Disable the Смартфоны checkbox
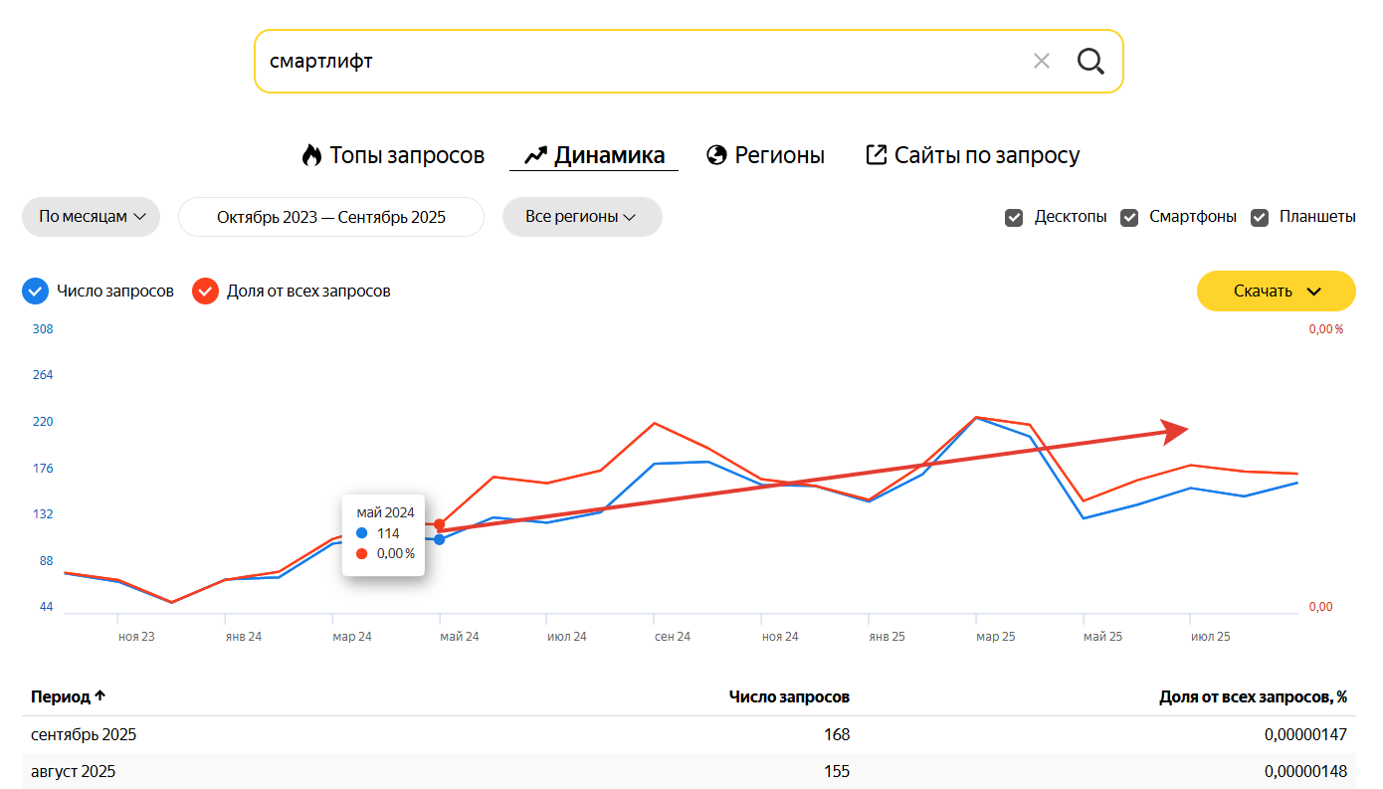 [x=1129, y=216]
